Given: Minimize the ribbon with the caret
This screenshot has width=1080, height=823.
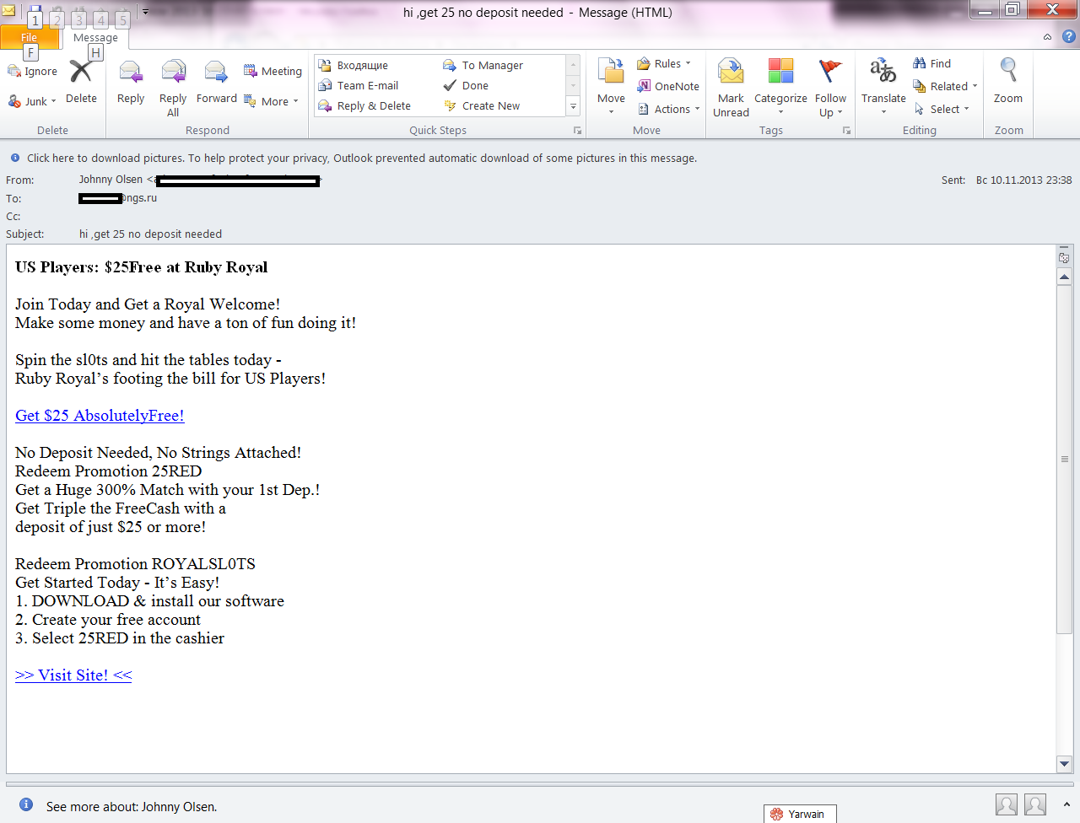Looking at the screenshot, I should click(x=1047, y=37).
